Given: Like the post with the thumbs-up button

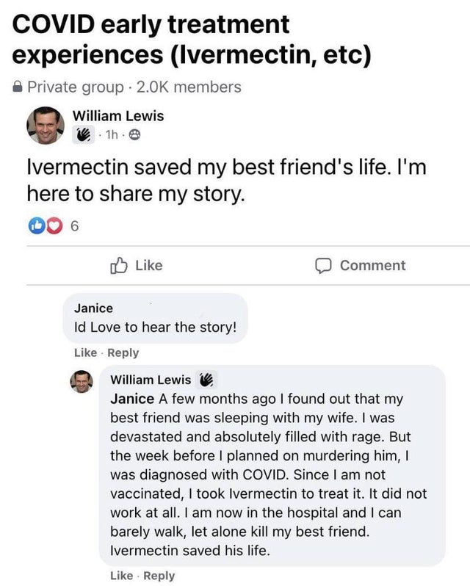Looking at the screenshot, I should [136, 265].
